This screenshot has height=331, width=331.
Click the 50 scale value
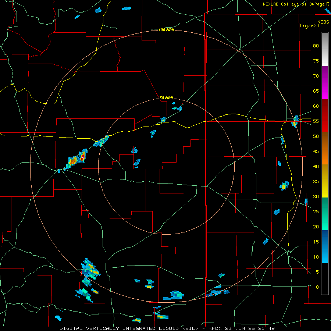point(316,136)
